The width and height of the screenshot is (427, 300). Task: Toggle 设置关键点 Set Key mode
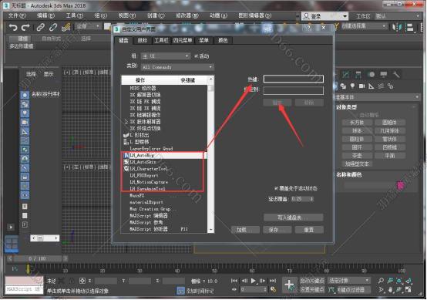pos(312,290)
